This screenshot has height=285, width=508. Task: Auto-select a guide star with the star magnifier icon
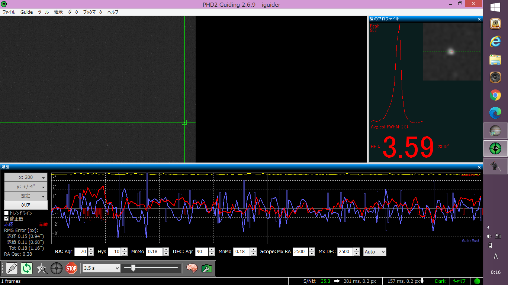tap(42, 268)
